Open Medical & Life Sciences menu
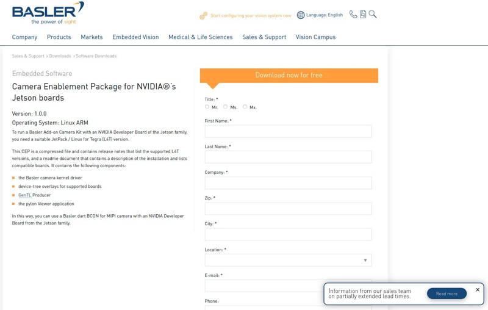488x310 pixels. coord(201,37)
